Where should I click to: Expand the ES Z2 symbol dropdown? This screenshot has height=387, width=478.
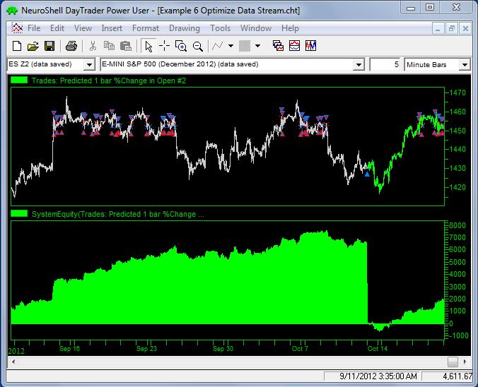89,64
